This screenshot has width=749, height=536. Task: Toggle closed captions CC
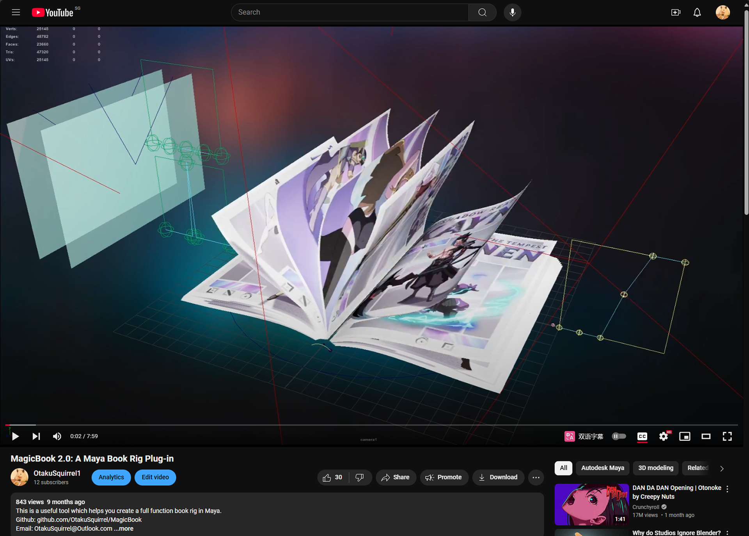pos(642,436)
